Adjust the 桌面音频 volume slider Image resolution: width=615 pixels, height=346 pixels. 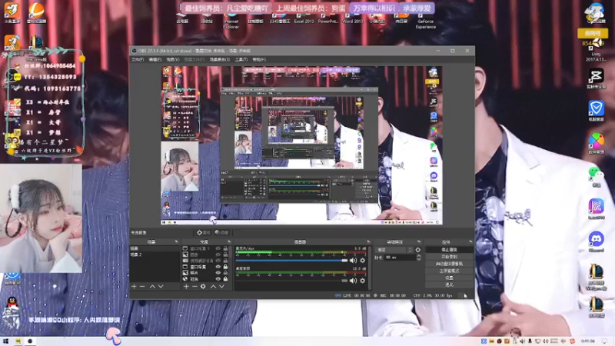point(291,281)
